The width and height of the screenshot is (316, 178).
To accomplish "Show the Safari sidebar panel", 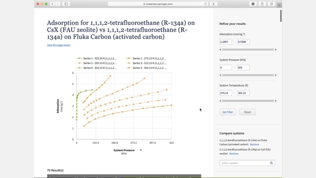I will tap(66, 4).
